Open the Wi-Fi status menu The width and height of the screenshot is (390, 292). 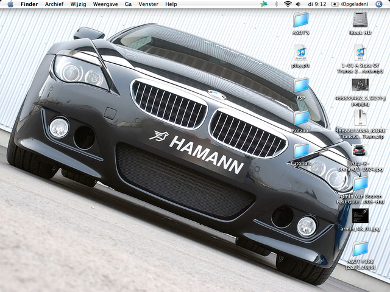(x=288, y=4)
